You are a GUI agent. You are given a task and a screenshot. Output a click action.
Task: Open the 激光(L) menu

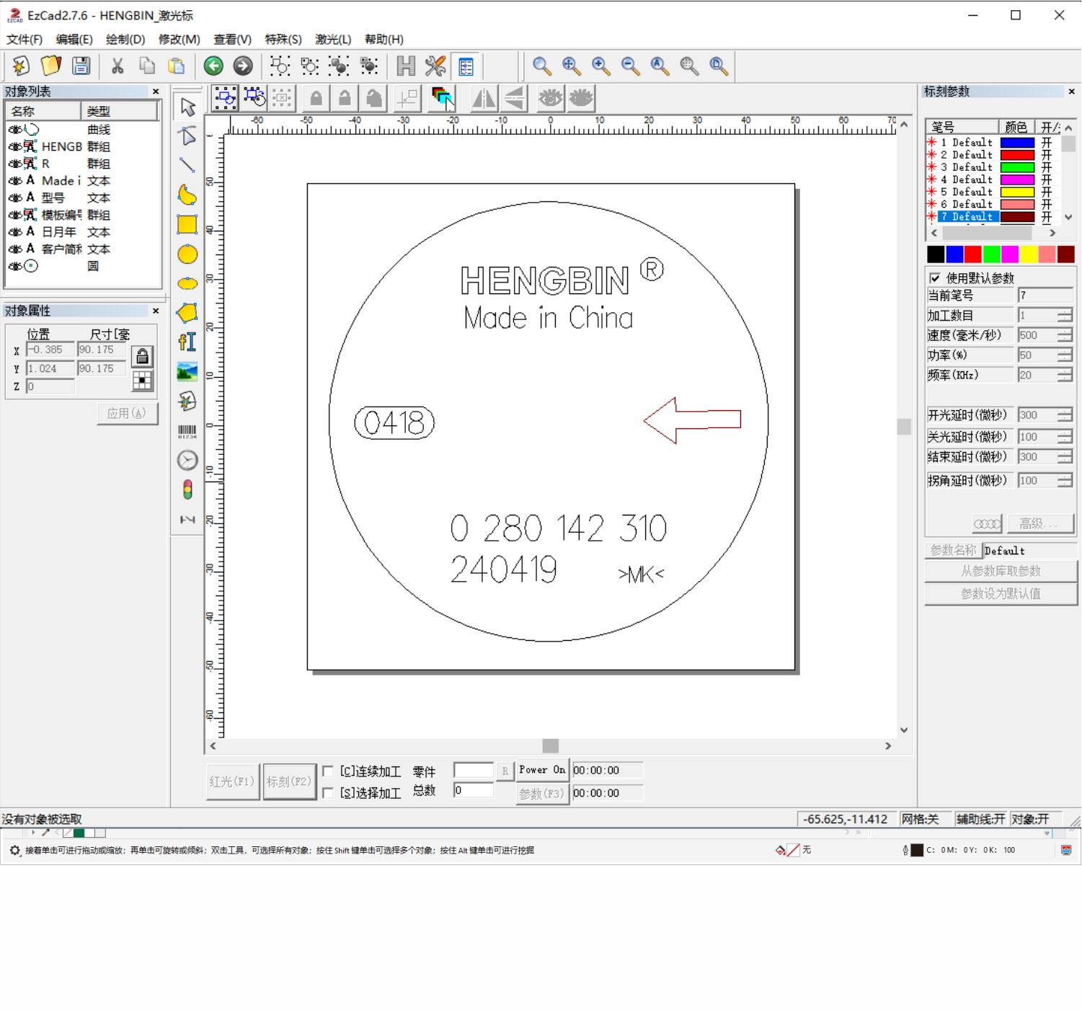(333, 40)
